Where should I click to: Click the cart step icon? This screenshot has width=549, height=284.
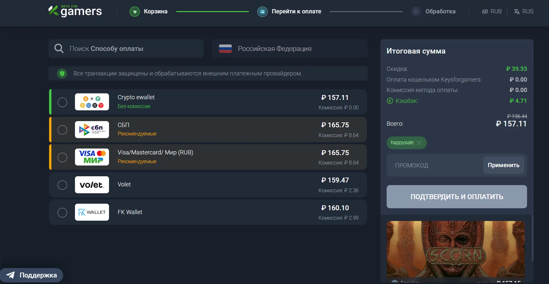click(x=135, y=11)
